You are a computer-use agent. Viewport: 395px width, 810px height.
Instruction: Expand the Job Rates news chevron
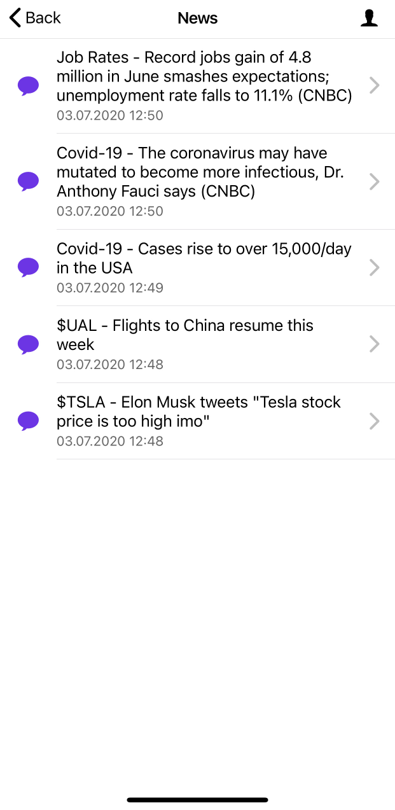375,85
